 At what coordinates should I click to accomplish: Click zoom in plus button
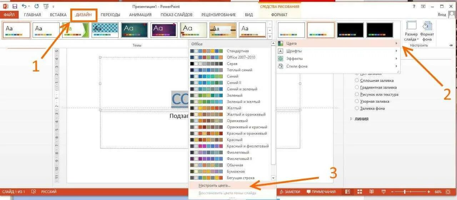coord(430,192)
